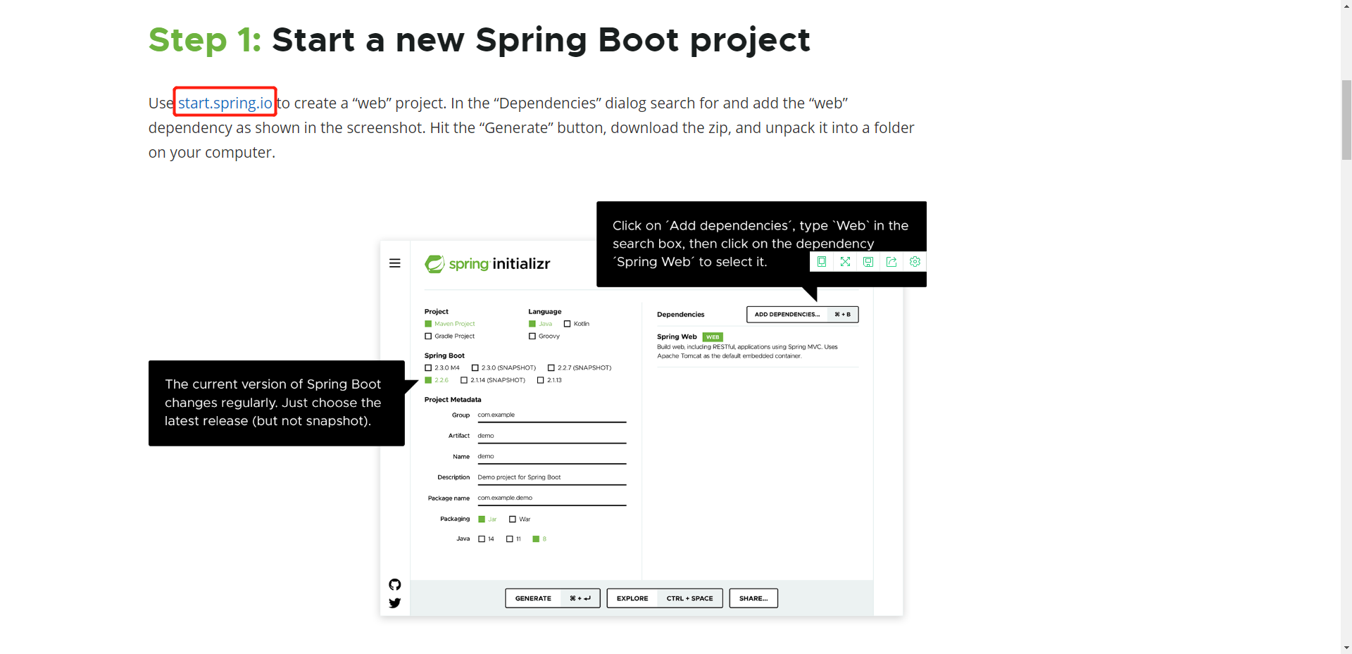Tick the War packaging checkbox
The width and height of the screenshot is (1352, 654).
click(513, 520)
